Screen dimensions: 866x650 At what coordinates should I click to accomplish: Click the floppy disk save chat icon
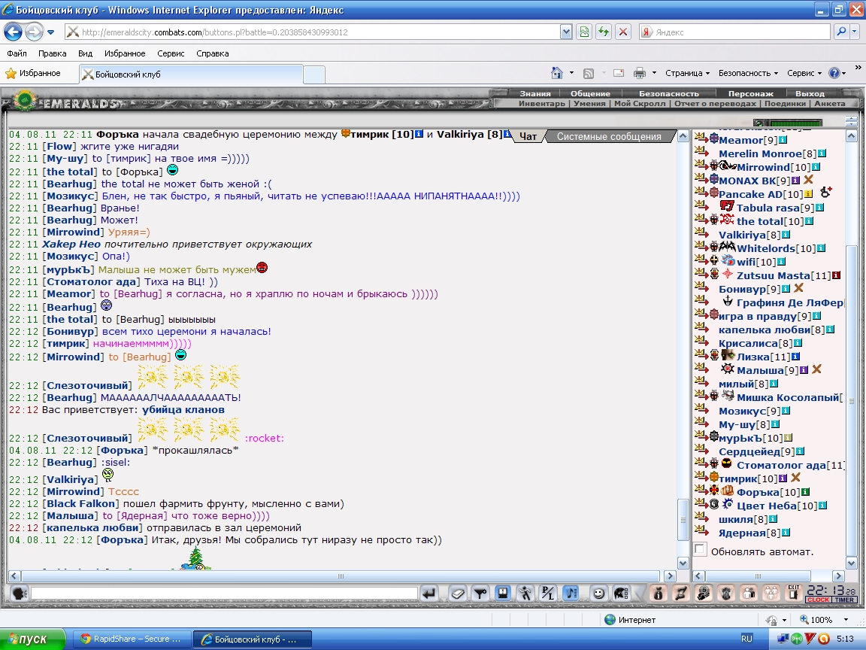[503, 594]
